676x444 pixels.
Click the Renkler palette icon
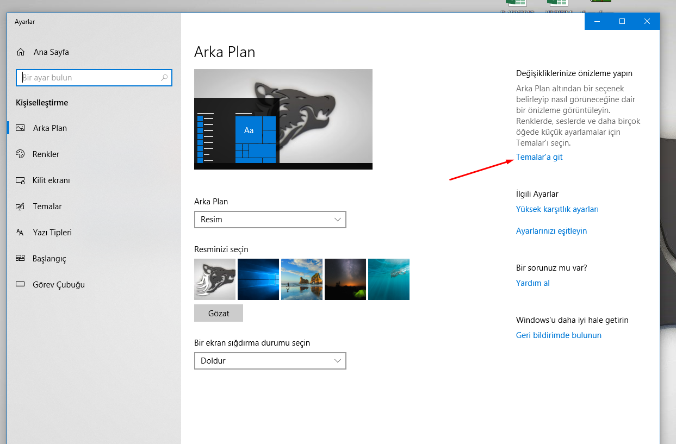[x=21, y=154]
